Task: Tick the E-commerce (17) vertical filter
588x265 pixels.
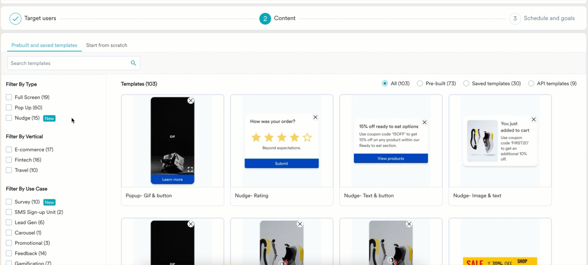Action: [x=9, y=150]
